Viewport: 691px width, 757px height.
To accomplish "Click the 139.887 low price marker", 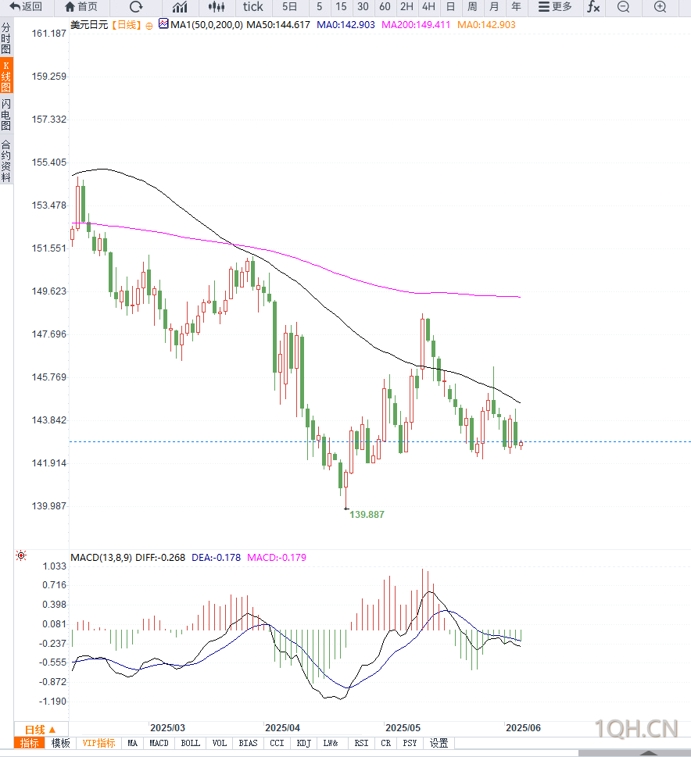I will 367,515.
